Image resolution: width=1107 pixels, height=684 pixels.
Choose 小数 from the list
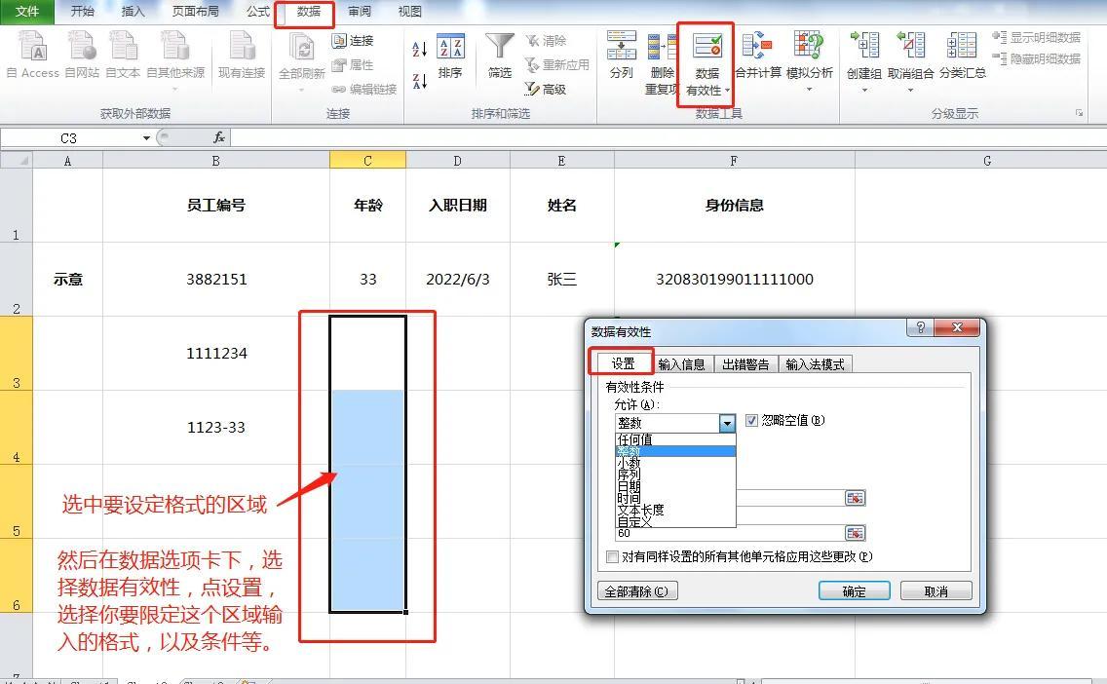(675, 463)
